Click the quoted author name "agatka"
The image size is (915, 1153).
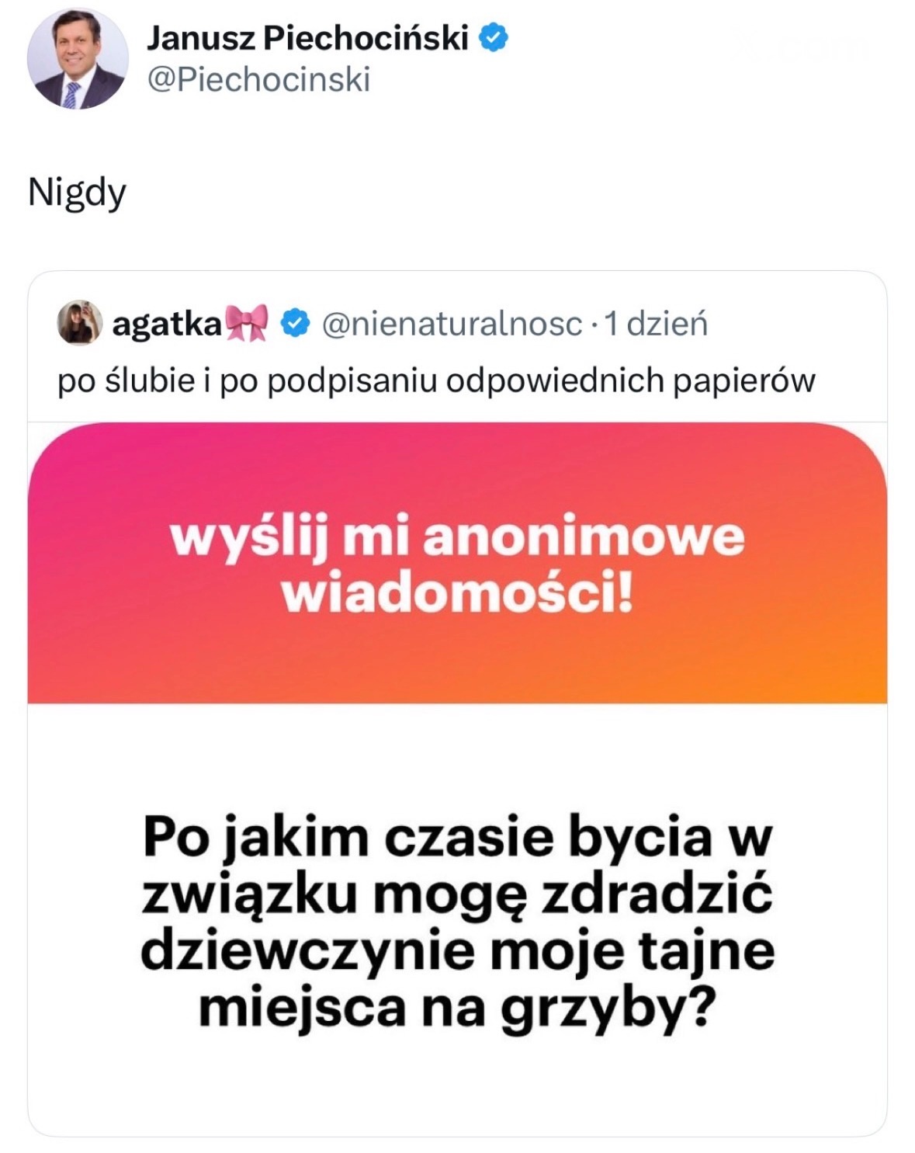(x=167, y=324)
